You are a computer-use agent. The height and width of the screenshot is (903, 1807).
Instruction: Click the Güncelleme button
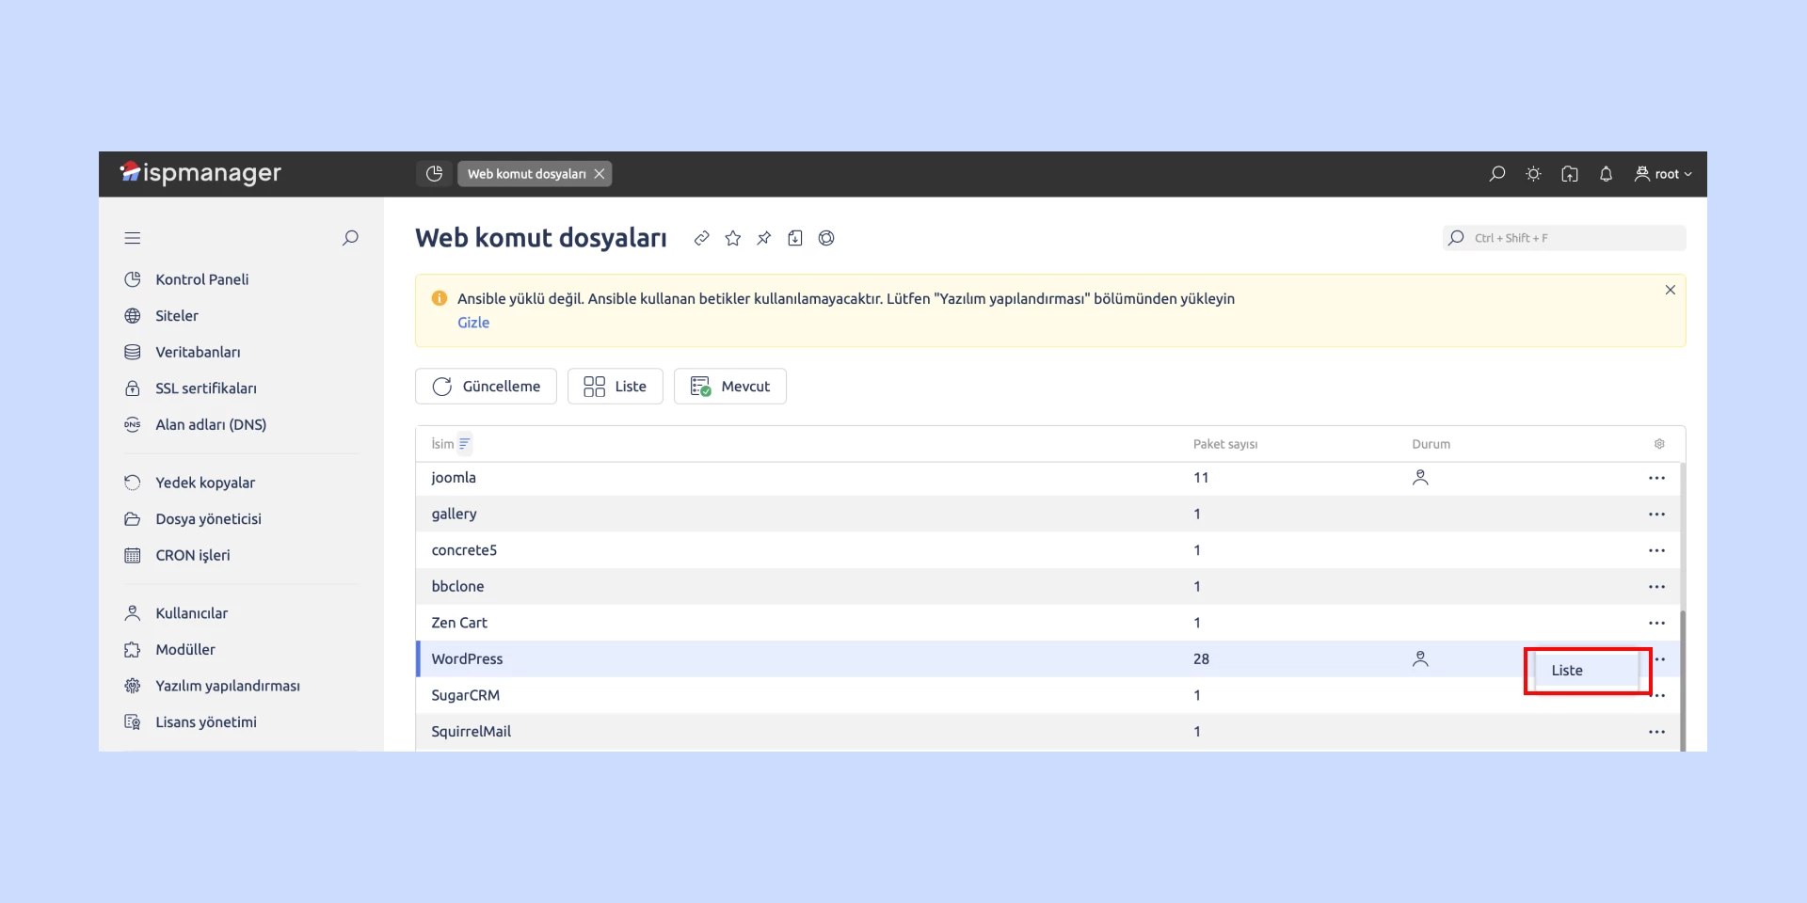486,387
